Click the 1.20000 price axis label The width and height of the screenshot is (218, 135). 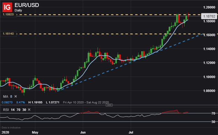[x=209, y=7]
